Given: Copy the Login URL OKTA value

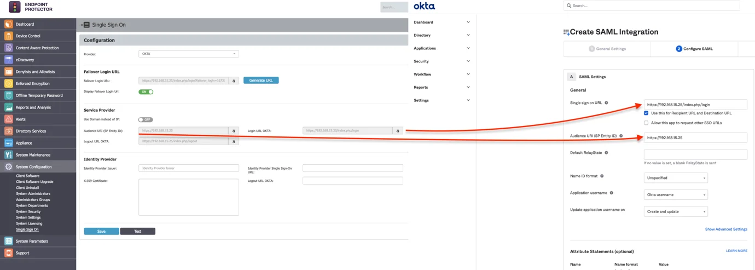Looking at the screenshot, I should tap(398, 131).
